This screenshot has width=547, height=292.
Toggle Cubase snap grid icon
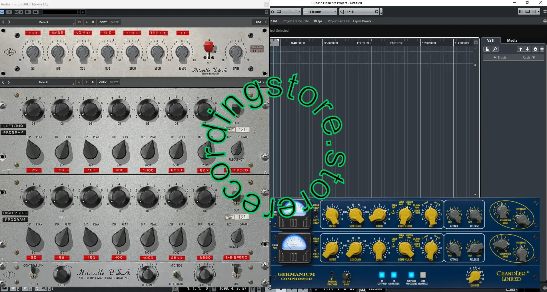point(279,12)
